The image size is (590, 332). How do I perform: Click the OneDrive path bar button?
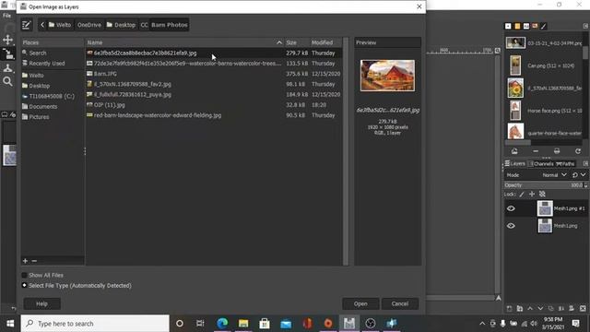click(x=89, y=25)
